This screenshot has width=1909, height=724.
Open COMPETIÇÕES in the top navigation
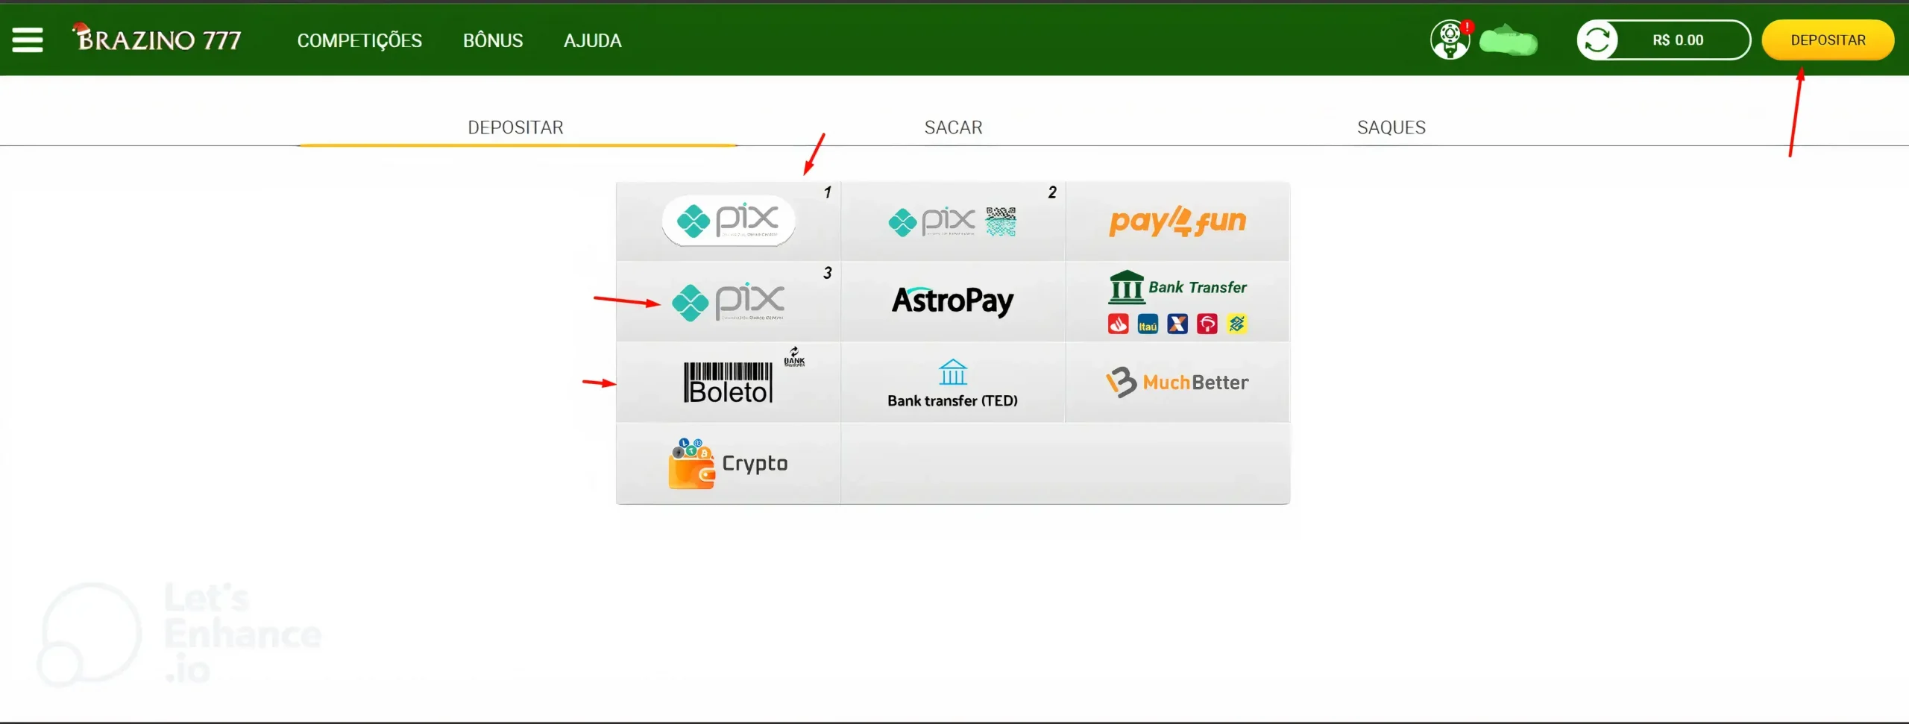pos(359,40)
